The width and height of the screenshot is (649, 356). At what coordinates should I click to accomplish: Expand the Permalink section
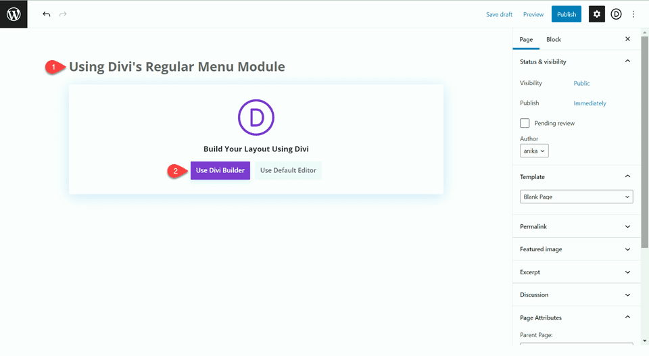pyautogui.click(x=576, y=226)
